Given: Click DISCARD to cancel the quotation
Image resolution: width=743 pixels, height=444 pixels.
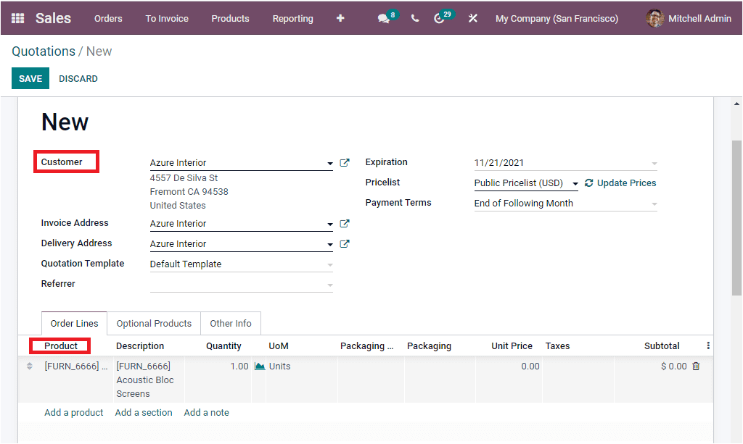Looking at the screenshot, I should [78, 78].
